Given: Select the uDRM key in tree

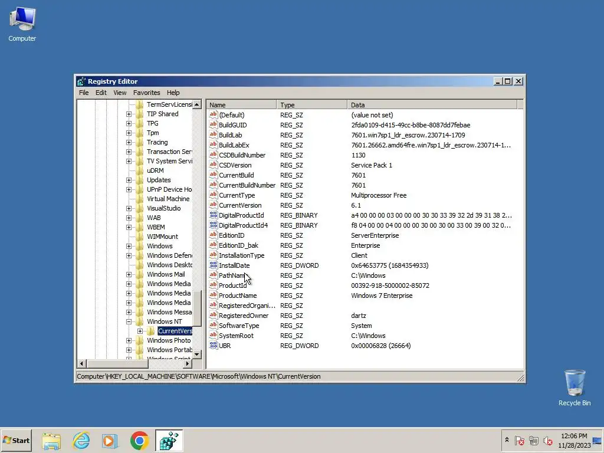Looking at the screenshot, I should pos(155,170).
